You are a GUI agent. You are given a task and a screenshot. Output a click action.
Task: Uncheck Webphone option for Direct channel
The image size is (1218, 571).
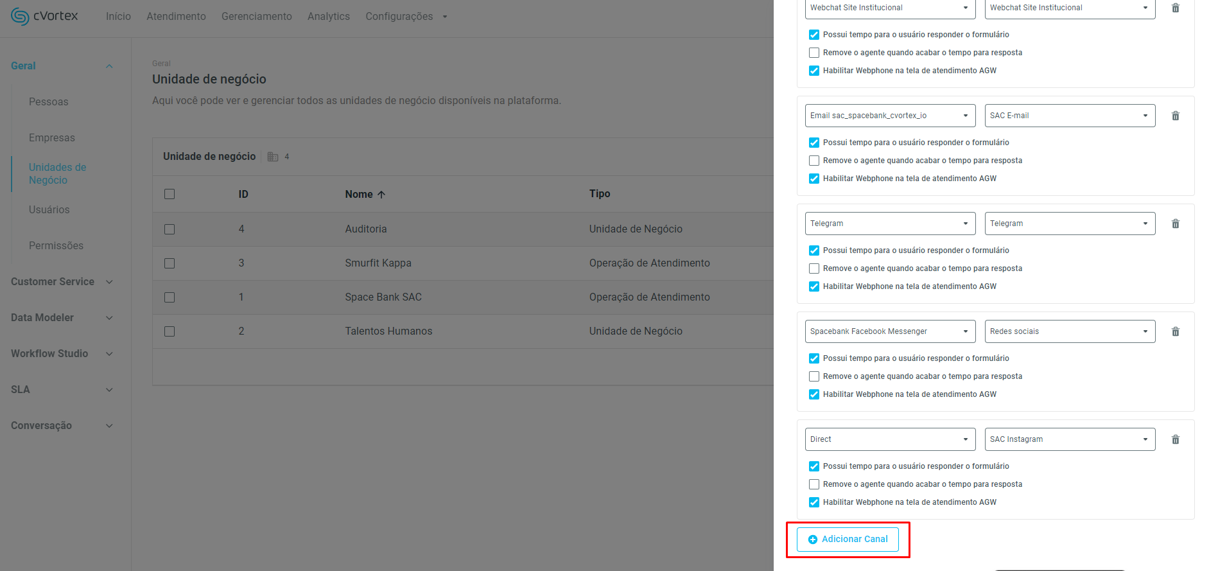[814, 502]
